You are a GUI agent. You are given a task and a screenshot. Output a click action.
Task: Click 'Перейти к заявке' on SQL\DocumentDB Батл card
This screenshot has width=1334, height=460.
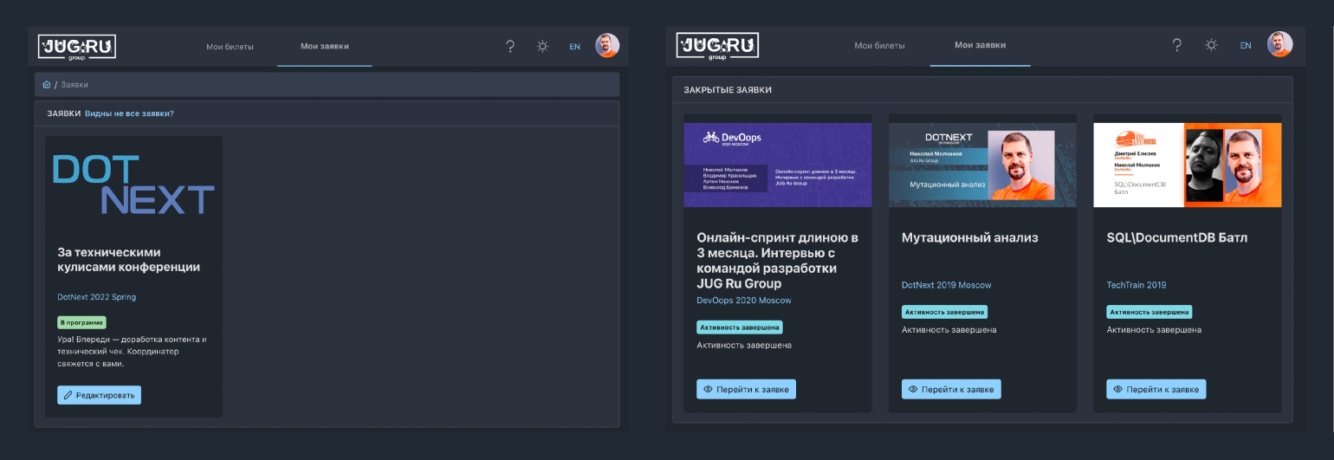click(x=1156, y=389)
